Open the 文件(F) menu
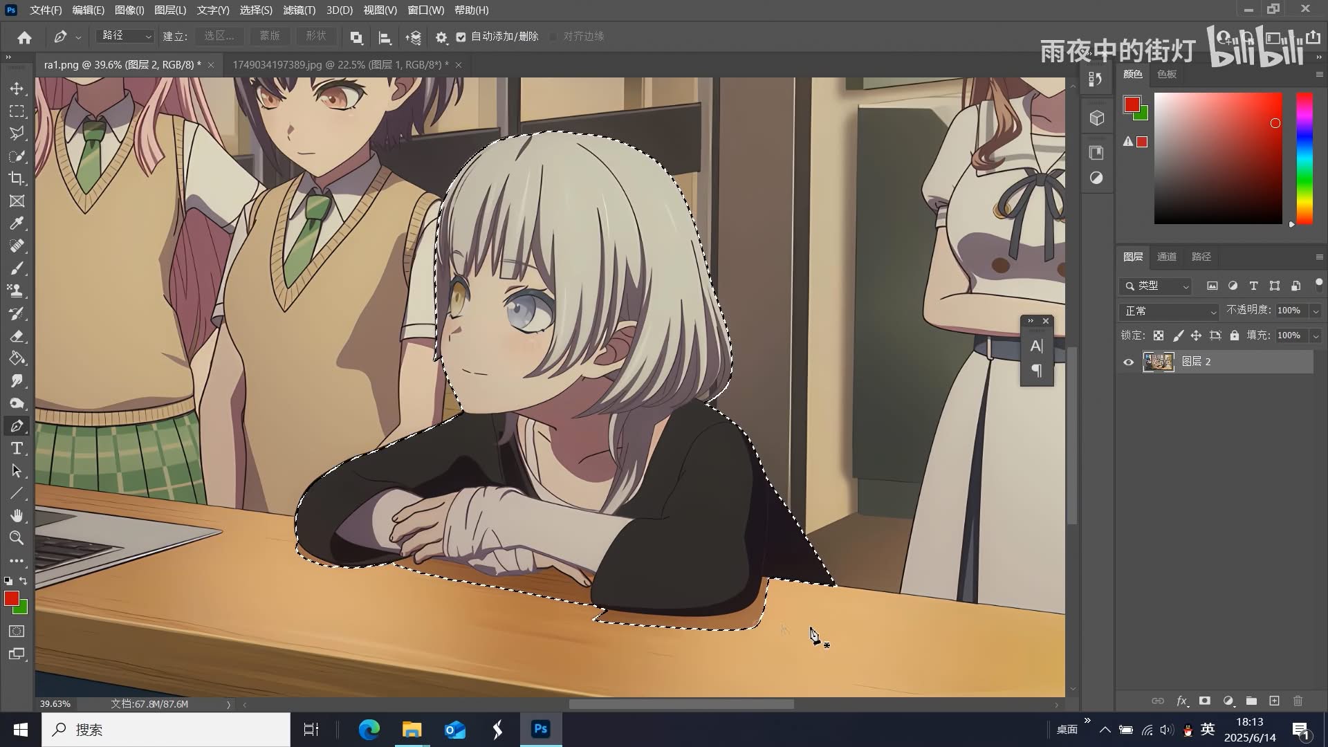The width and height of the screenshot is (1328, 747). coord(46,10)
